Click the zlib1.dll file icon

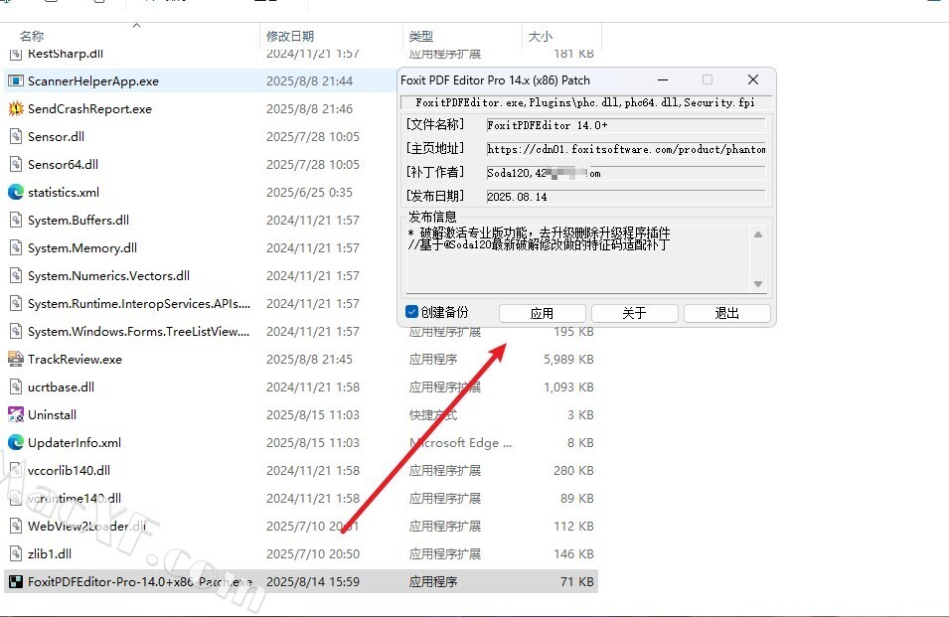pos(16,554)
